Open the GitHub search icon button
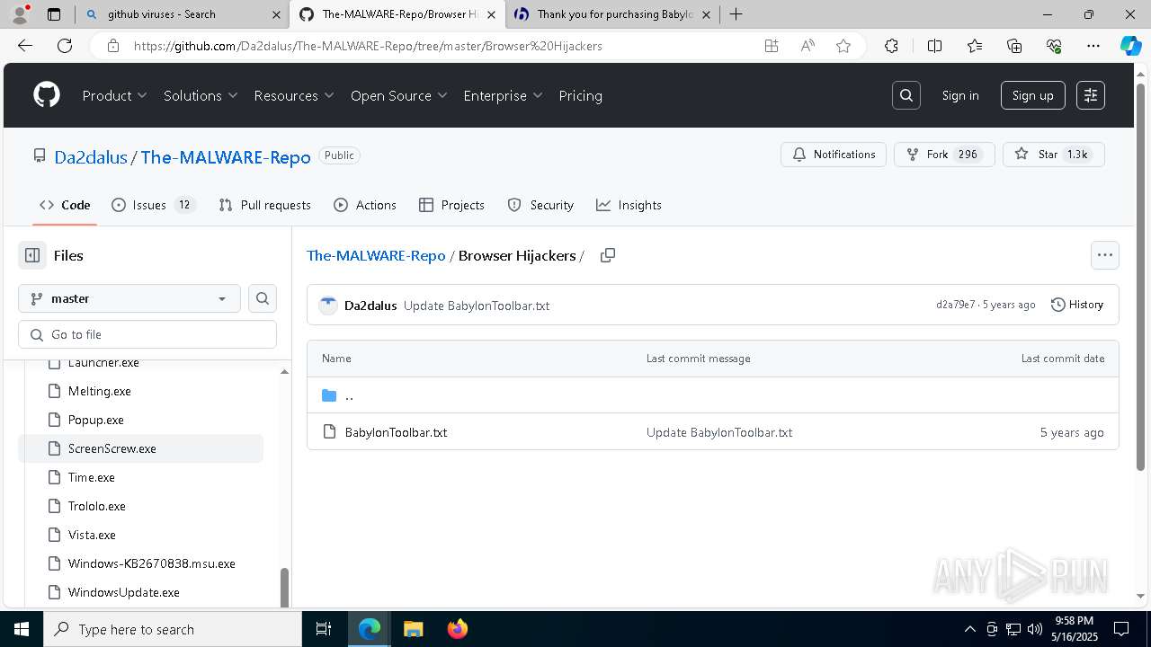The width and height of the screenshot is (1151, 647). (906, 95)
